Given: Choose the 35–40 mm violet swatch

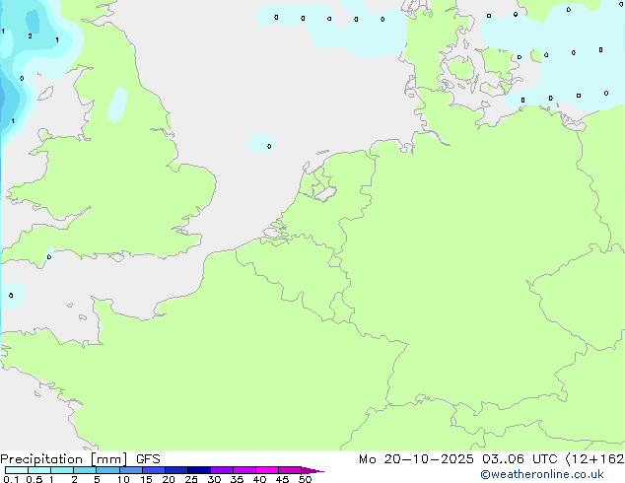Looking at the screenshot, I should (x=244, y=470).
